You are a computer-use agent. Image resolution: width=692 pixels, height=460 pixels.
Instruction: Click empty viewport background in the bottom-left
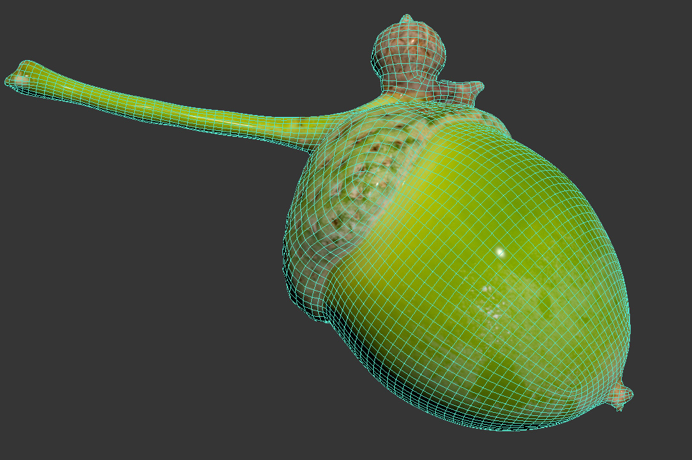click(96, 383)
